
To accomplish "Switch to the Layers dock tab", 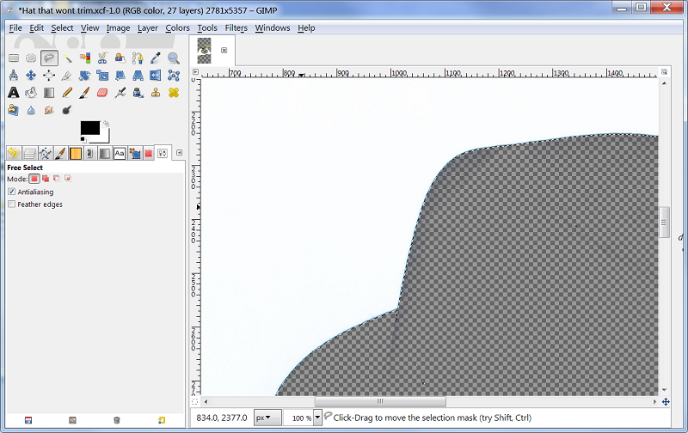I will (29, 153).
